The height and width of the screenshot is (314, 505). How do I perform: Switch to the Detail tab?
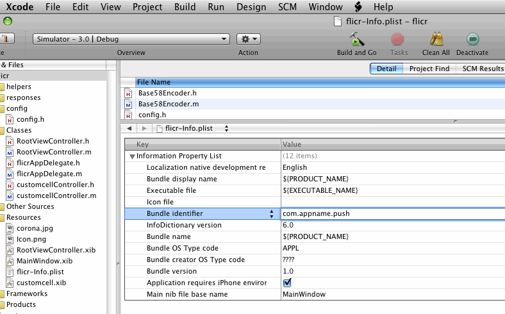coord(386,69)
